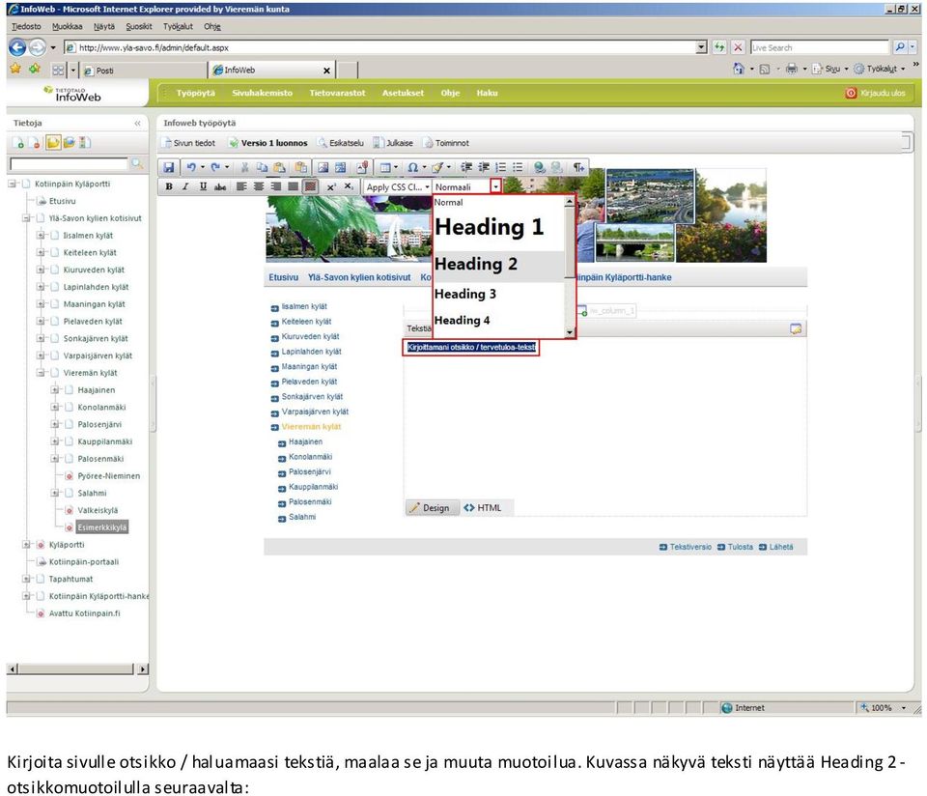The image size is (927, 796).
Task: Click the add new page icon in Tietoja panel
Action: (x=18, y=143)
